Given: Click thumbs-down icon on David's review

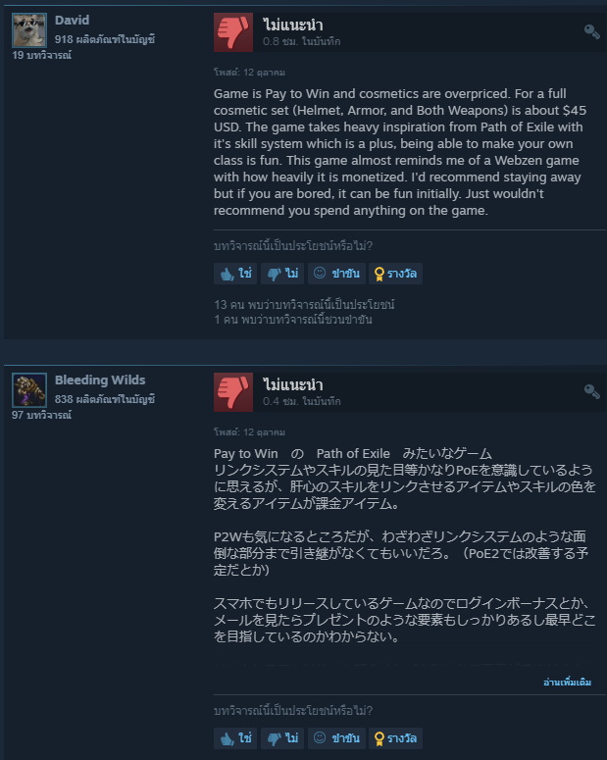Looking at the screenshot, I should (x=233, y=32).
